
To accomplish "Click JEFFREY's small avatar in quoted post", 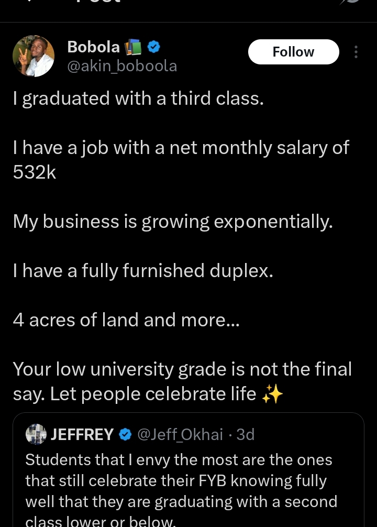I will click(x=36, y=434).
